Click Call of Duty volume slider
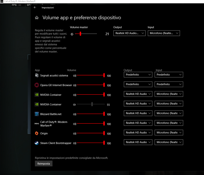204x175 pixels. click(91, 123)
